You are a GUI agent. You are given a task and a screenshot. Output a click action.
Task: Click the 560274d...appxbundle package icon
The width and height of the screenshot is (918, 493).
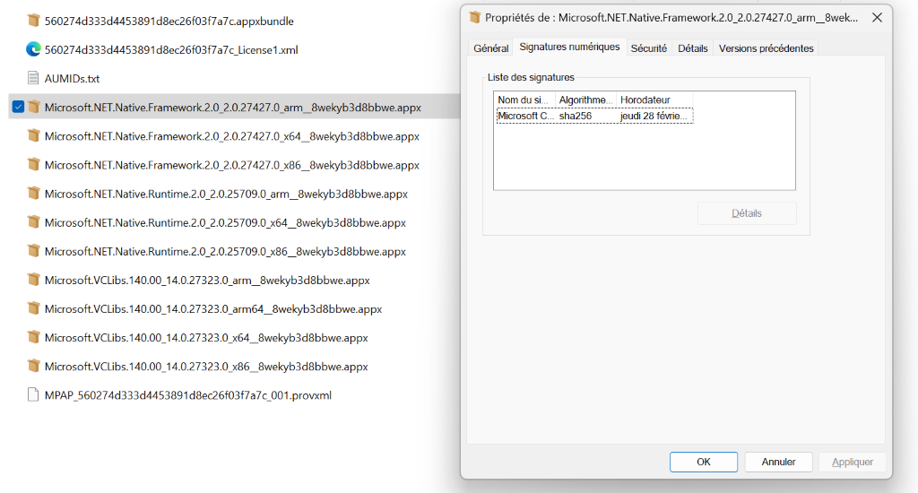[x=33, y=22]
